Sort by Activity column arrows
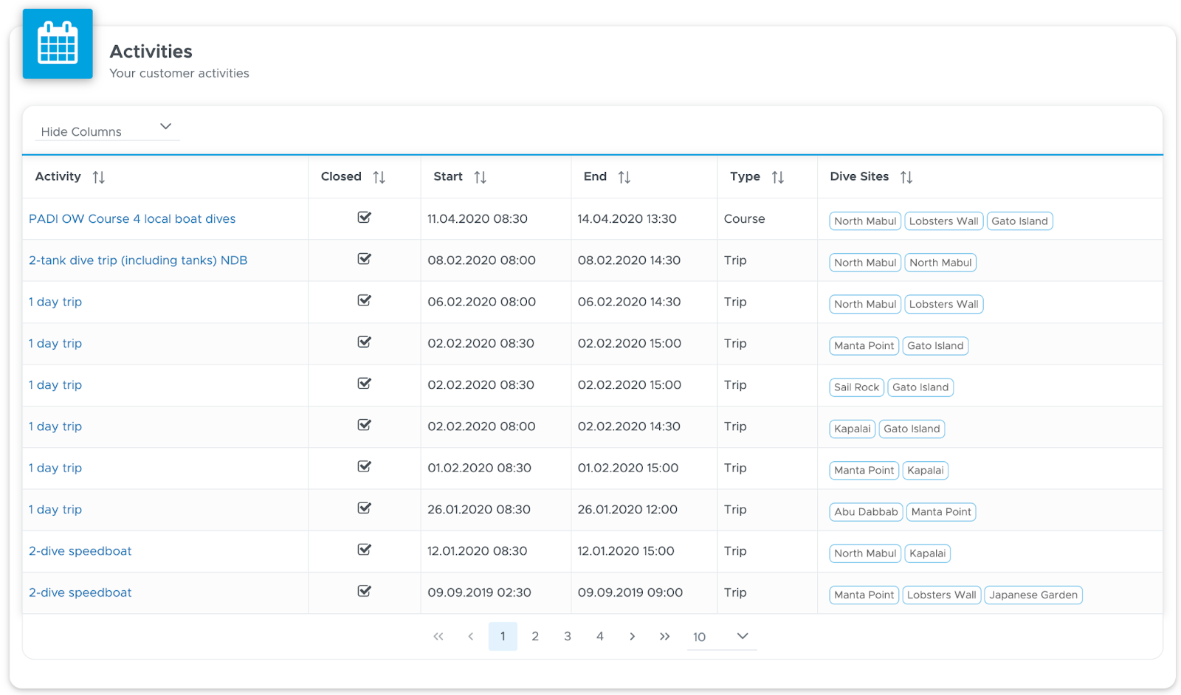1181x695 pixels. point(99,177)
